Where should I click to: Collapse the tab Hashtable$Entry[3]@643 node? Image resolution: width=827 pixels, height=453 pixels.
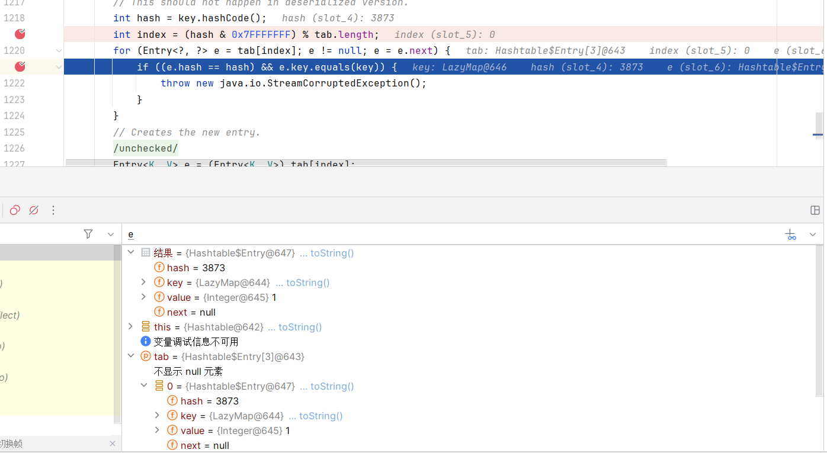click(131, 356)
